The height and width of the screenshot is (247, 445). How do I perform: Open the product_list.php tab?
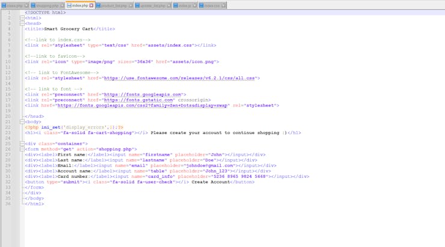[114, 5]
